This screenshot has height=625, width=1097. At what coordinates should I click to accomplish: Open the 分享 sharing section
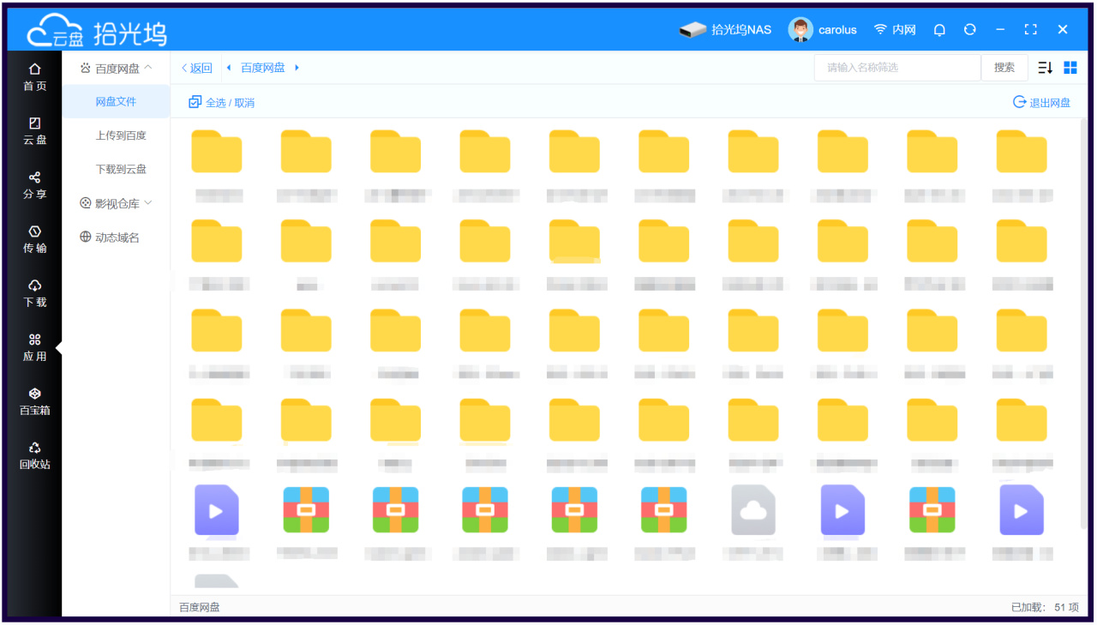point(34,184)
